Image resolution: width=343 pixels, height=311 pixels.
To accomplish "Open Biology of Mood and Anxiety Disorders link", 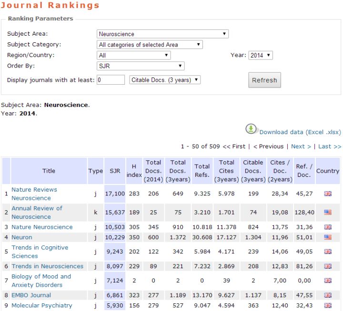I will [x=41, y=281].
